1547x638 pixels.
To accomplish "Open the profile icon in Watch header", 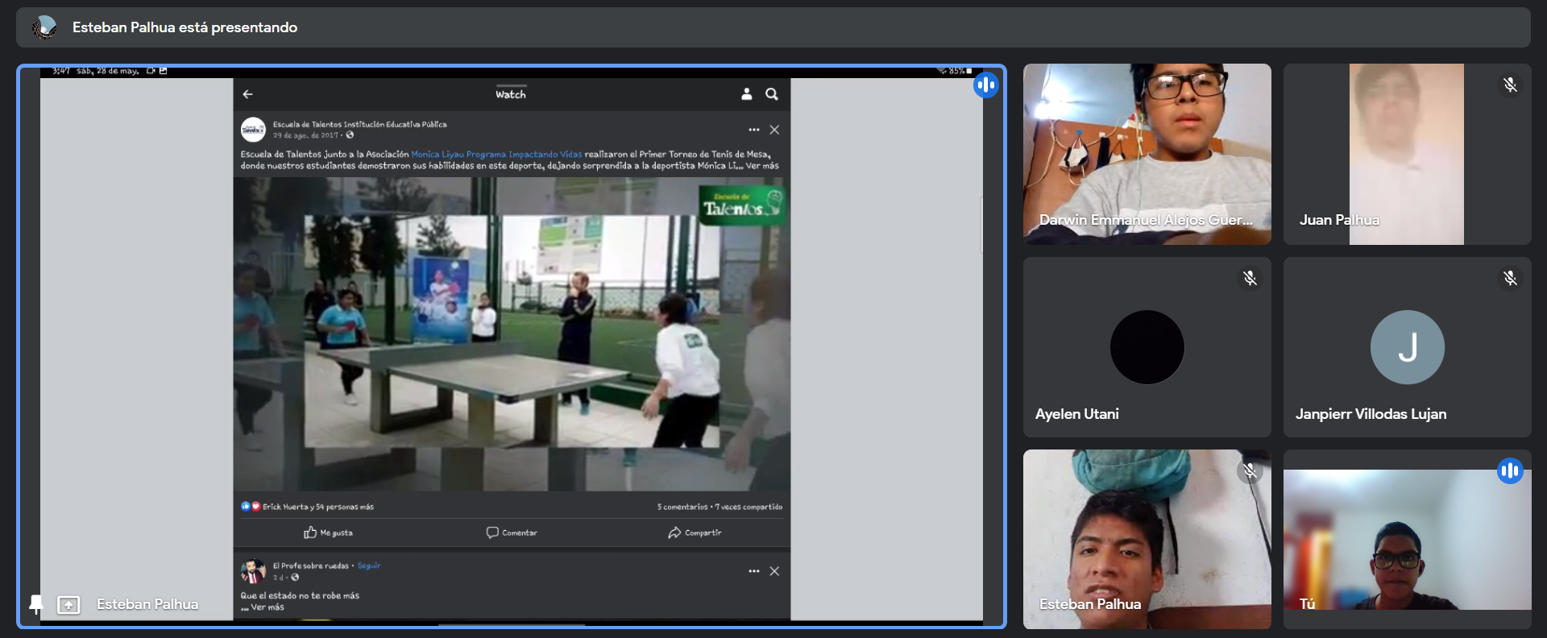I will 746,94.
